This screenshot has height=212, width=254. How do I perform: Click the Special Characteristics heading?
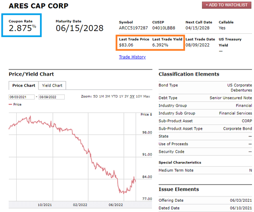(180, 163)
